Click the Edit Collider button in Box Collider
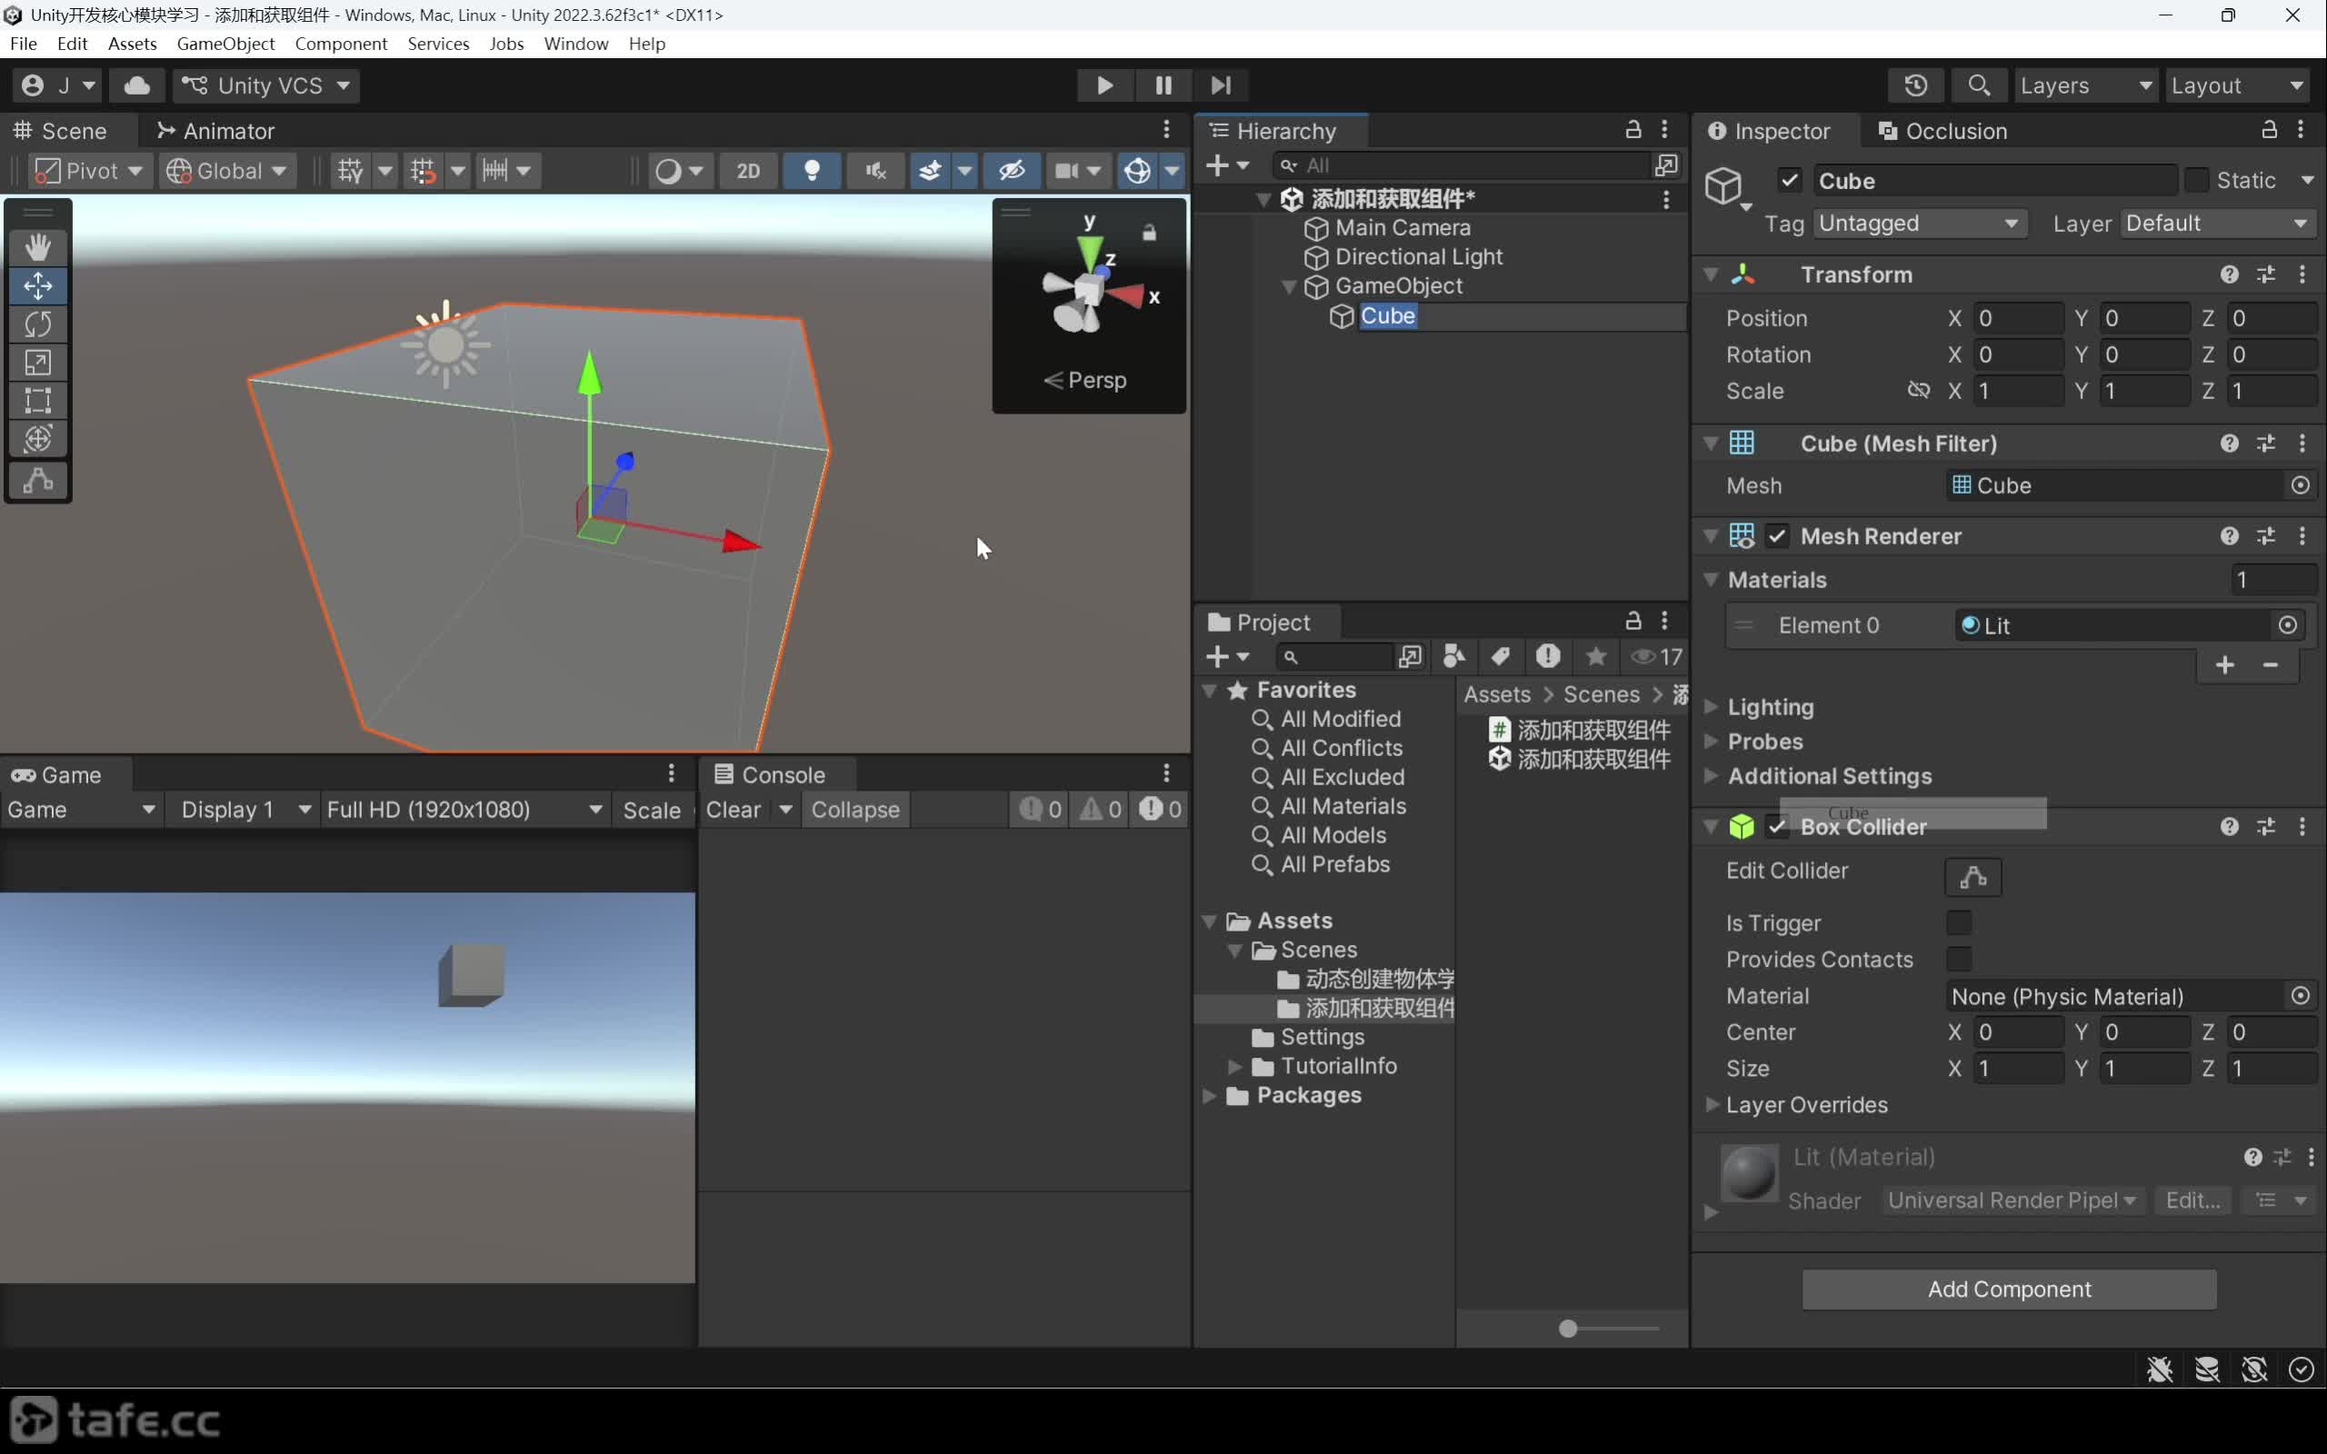Viewport: 2327px width, 1454px height. tap(1973, 877)
